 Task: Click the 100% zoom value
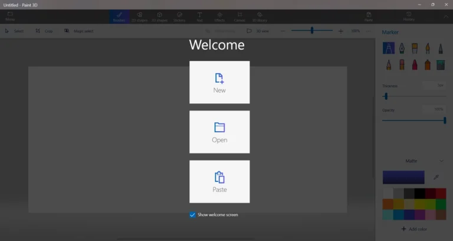tap(355, 31)
